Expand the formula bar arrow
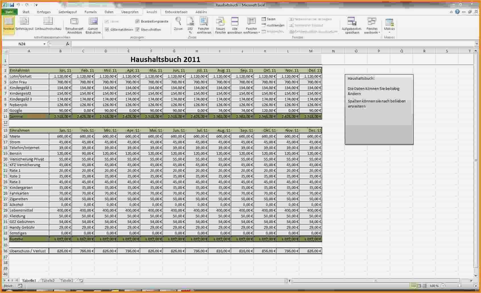Viewport: 481px width, 293px height. pos(476,44)
